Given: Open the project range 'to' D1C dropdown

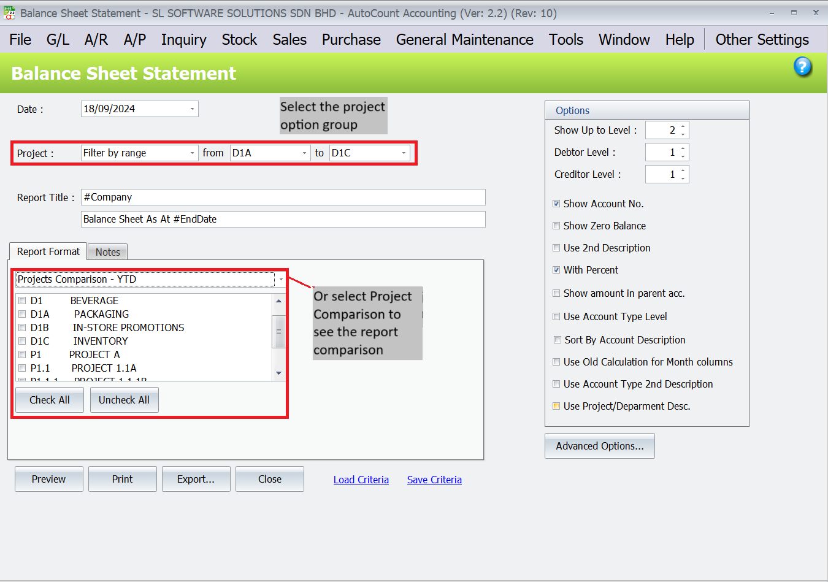Looking at the screenshot, I should point(404,153).
